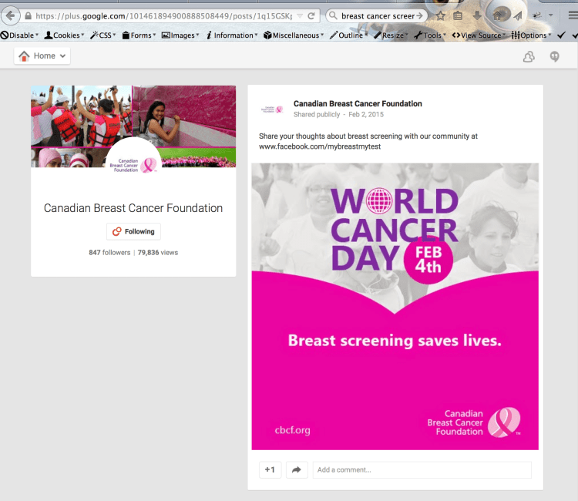Open the Google+ Home navigation dropdown

coord(42,55)
